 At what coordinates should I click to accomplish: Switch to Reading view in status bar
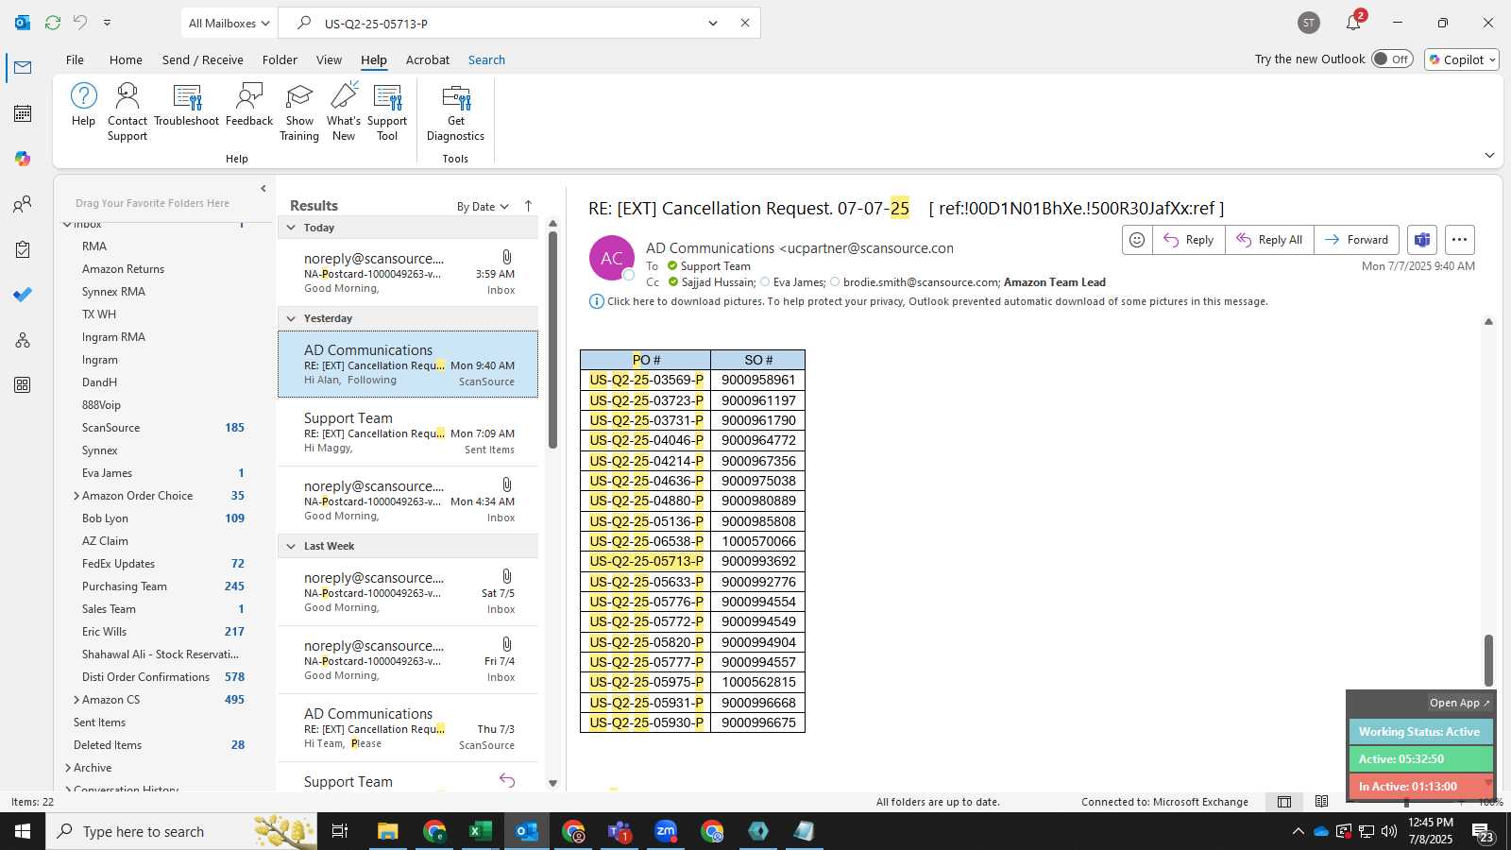1321,802
